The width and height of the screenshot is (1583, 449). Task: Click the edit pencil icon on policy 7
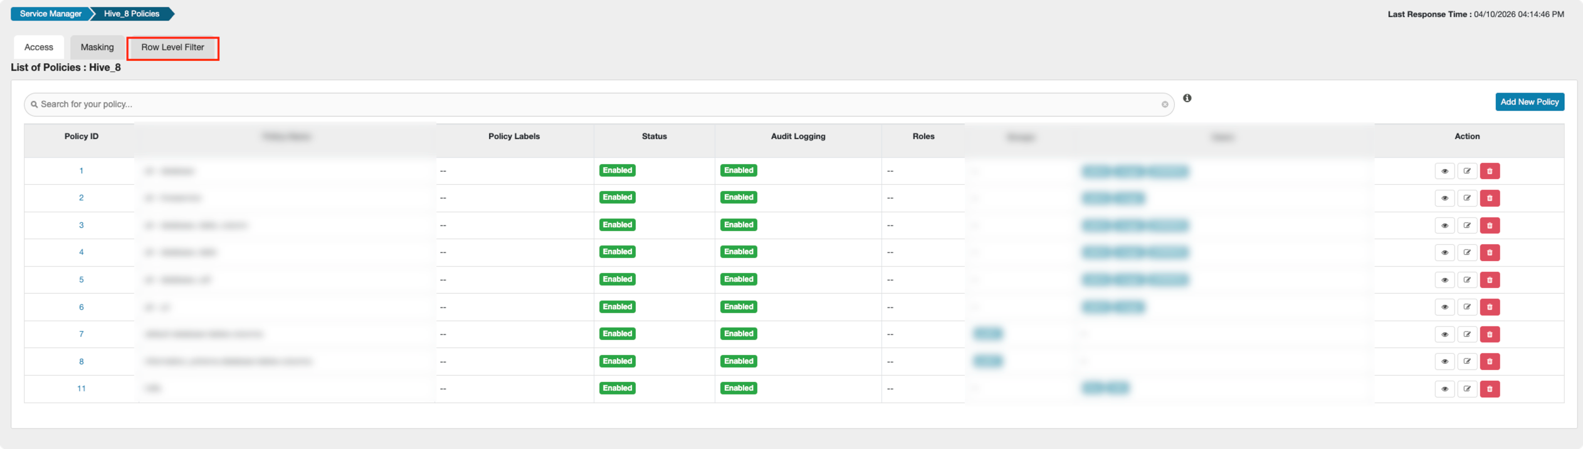tap(1467, 334)
